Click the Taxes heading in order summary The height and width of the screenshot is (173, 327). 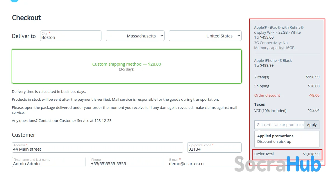click(x=260, y=104)
